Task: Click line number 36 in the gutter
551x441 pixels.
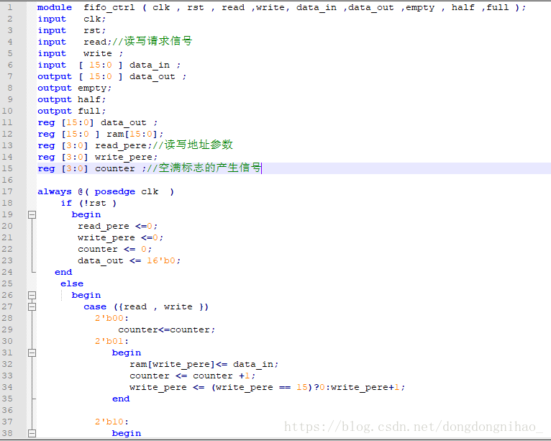Action: [7, 411]
